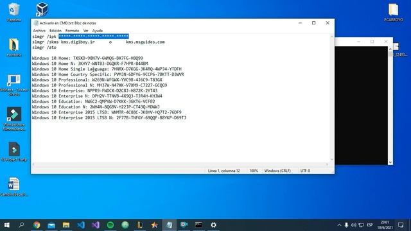Open Settings gear from the taskbar
Screen dimensions: 411x231
click(x=213, y=225)
